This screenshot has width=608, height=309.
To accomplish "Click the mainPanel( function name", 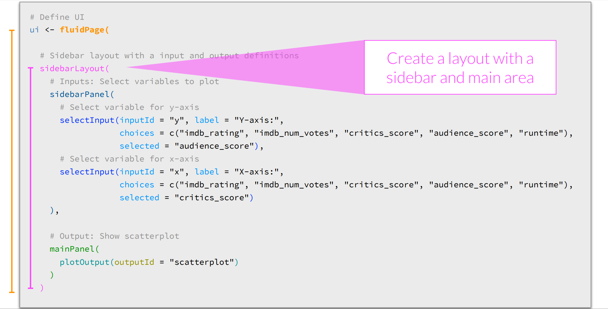I will [x=74, y=249].
